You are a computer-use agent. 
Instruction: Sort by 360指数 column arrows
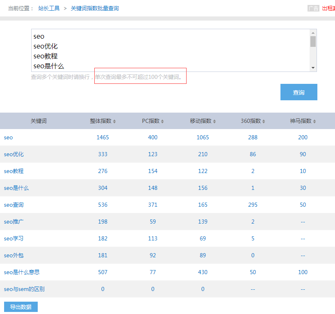coord(264,121)
